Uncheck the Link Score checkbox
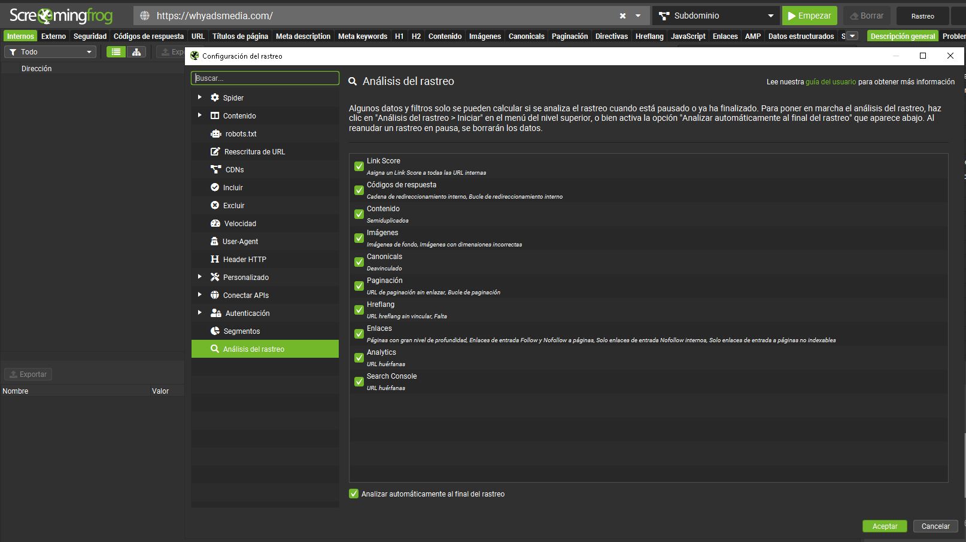966x542 pixels. [359, 166]
